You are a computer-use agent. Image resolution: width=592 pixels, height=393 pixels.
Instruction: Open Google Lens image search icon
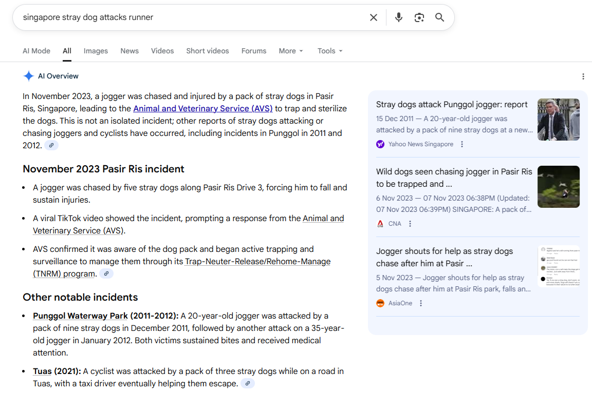tap(419, 17)
